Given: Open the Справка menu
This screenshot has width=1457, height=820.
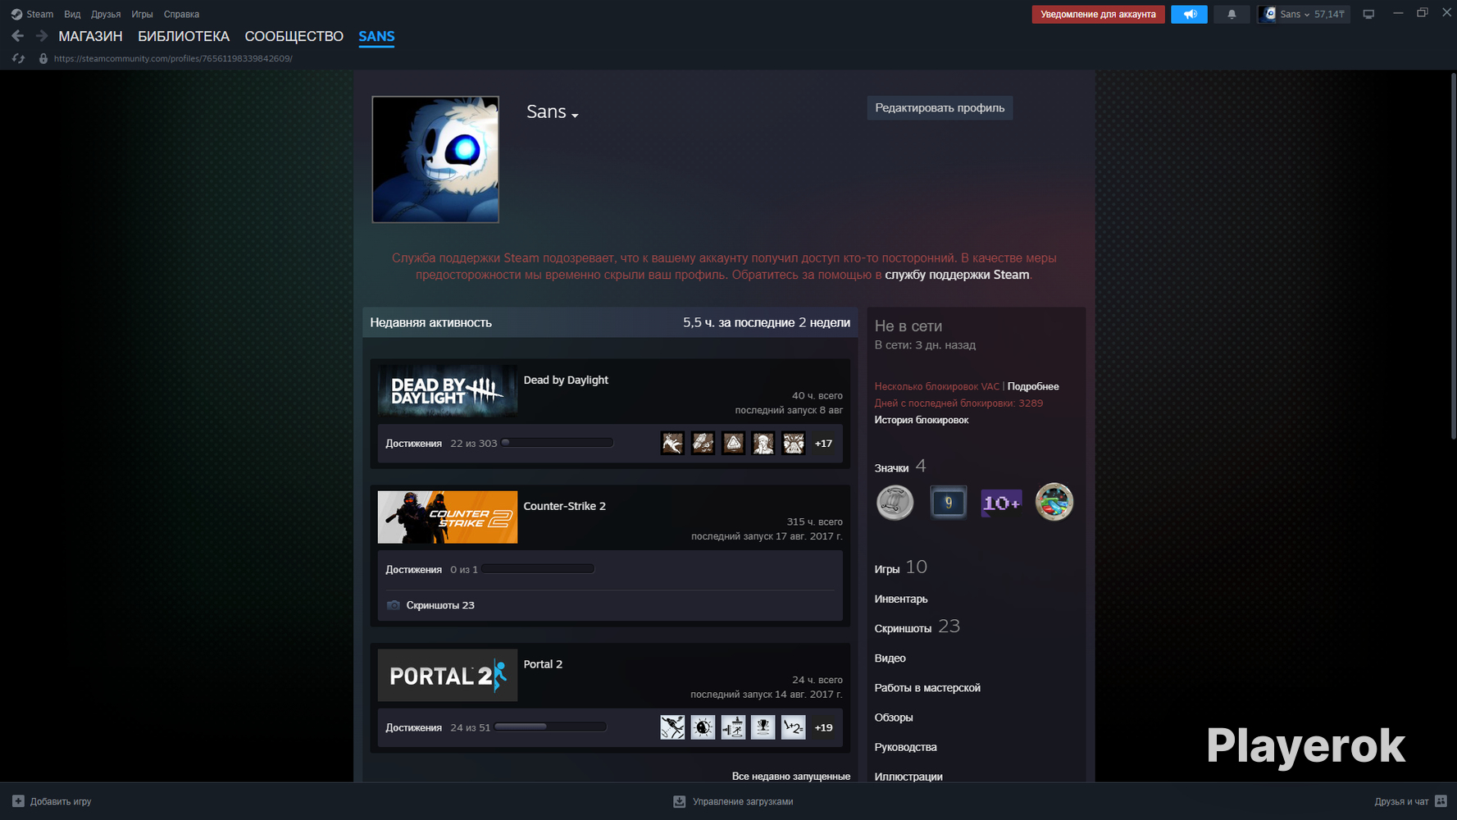Looking at the screenshot, I should (181, 14).
